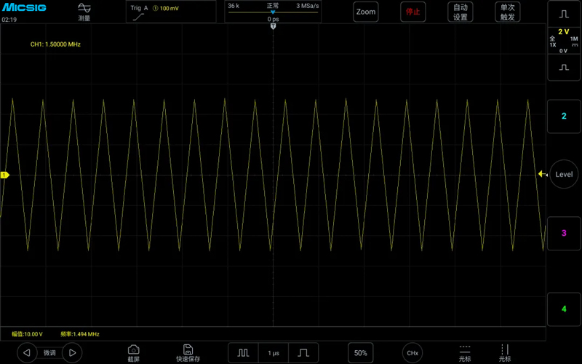The height and width of the screenshot is (364, 582).
Task: Toggle channel 2 on
Action: [x=564, y=116]
